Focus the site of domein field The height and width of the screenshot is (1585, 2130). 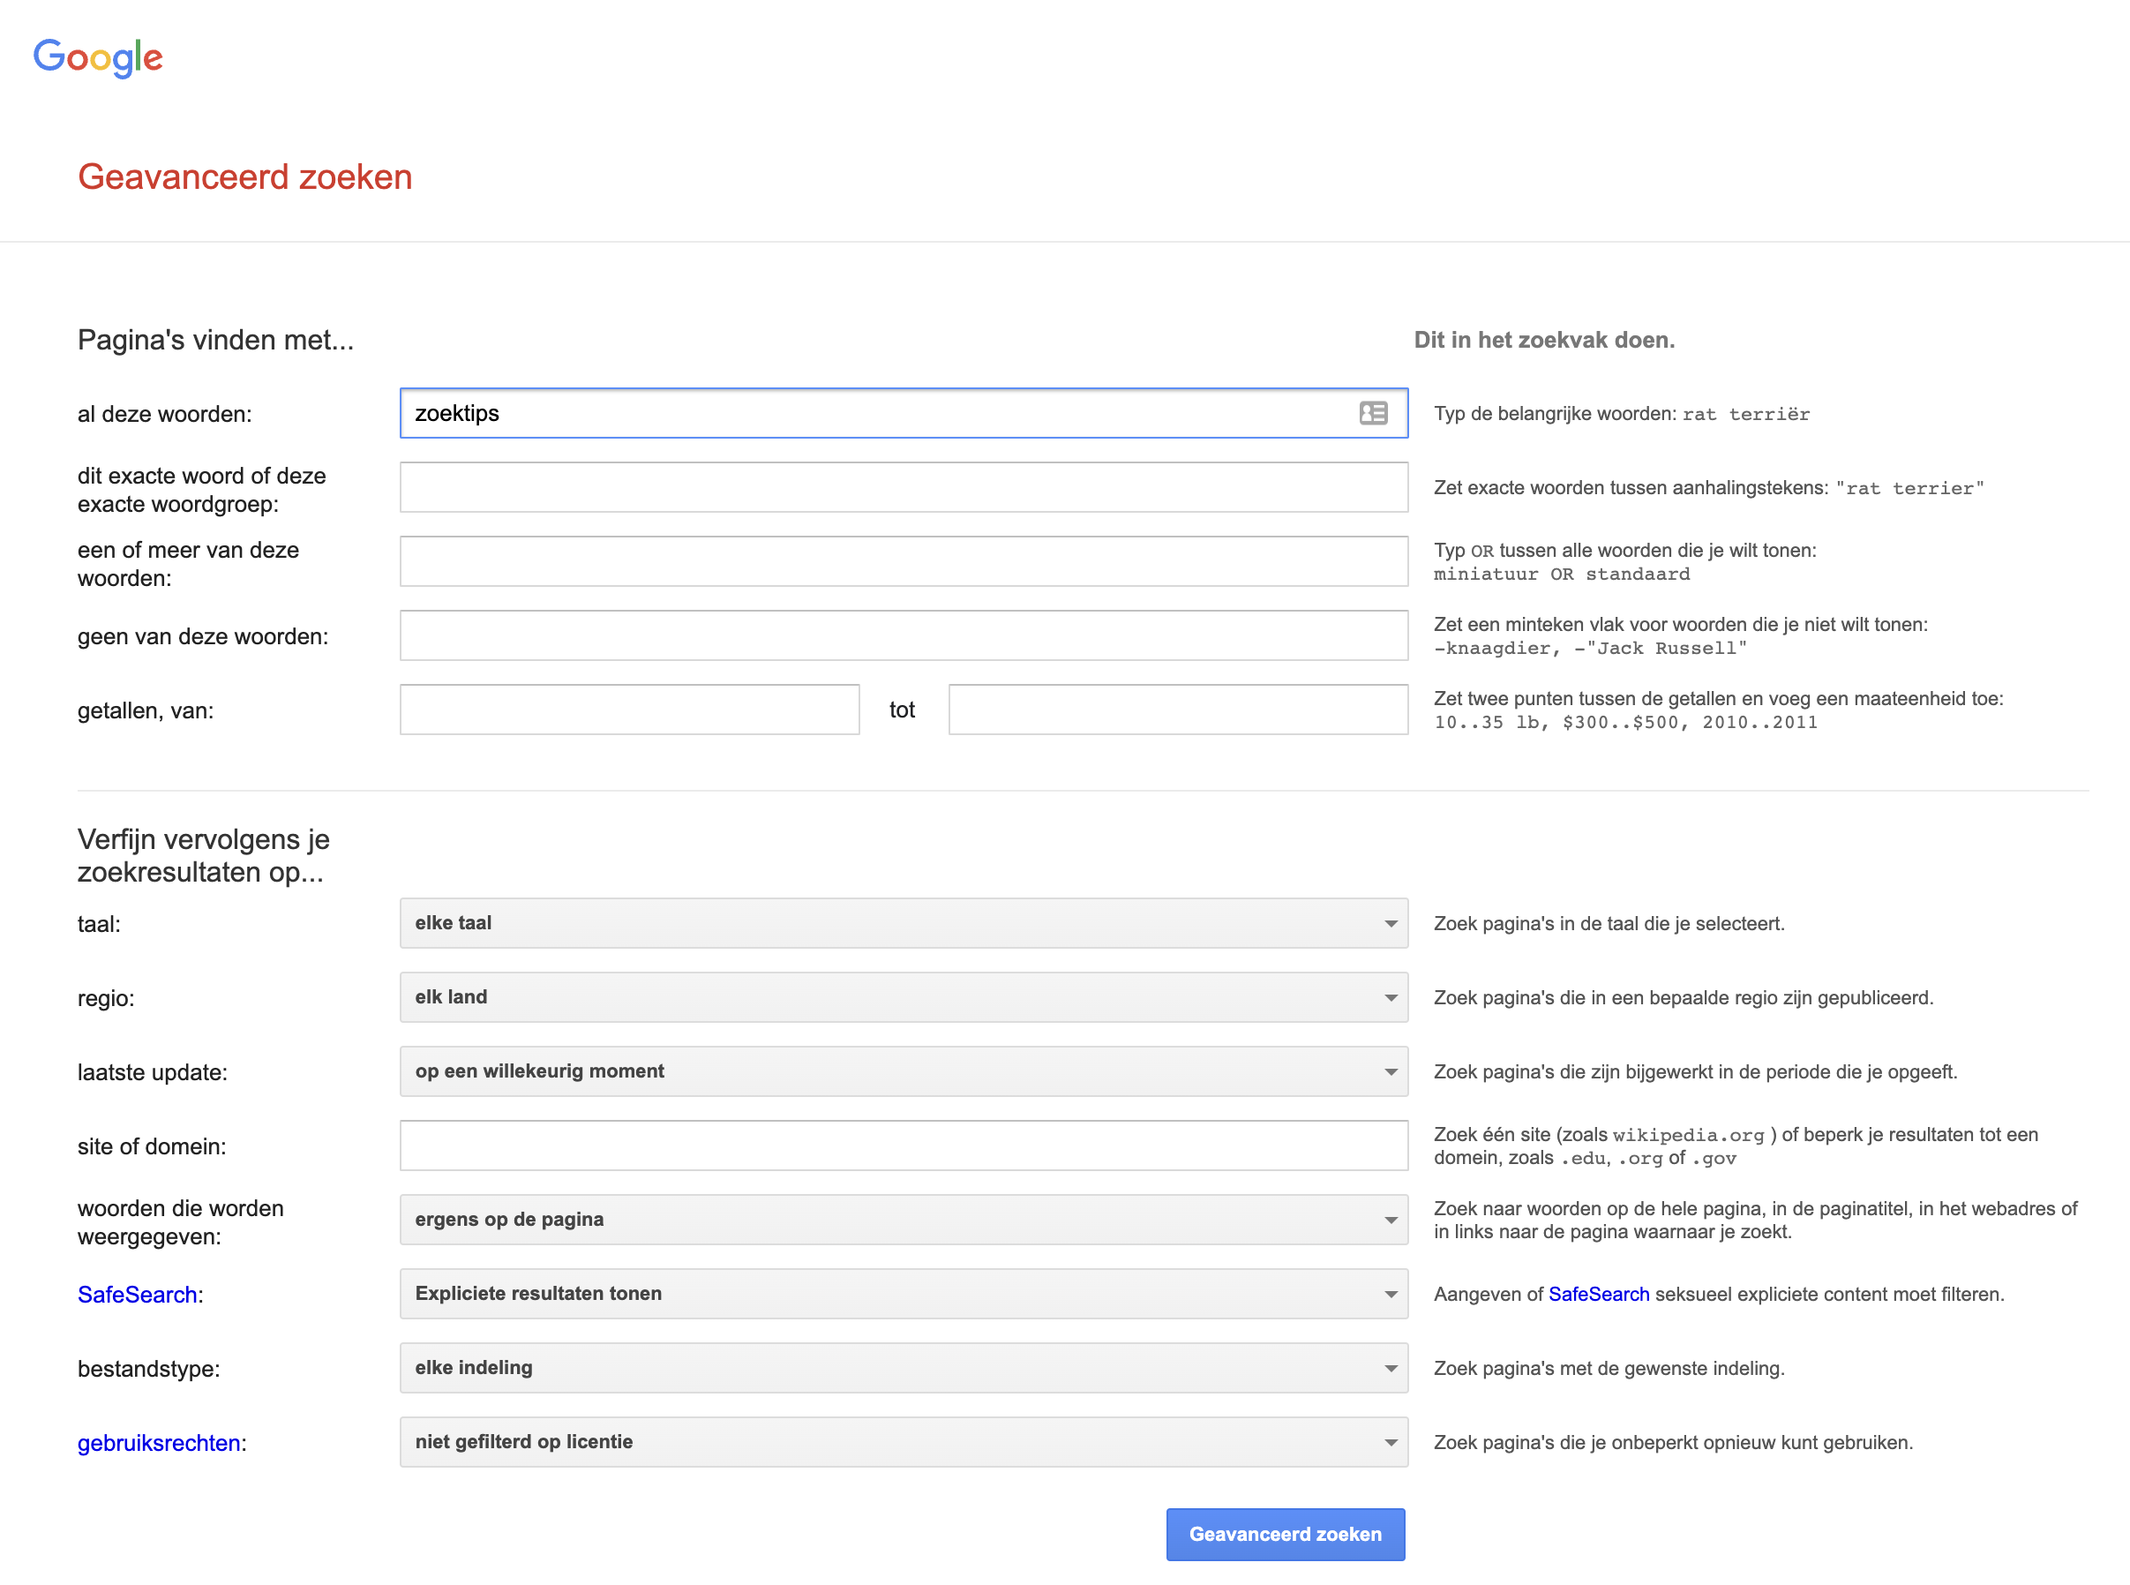[903, 1146]
